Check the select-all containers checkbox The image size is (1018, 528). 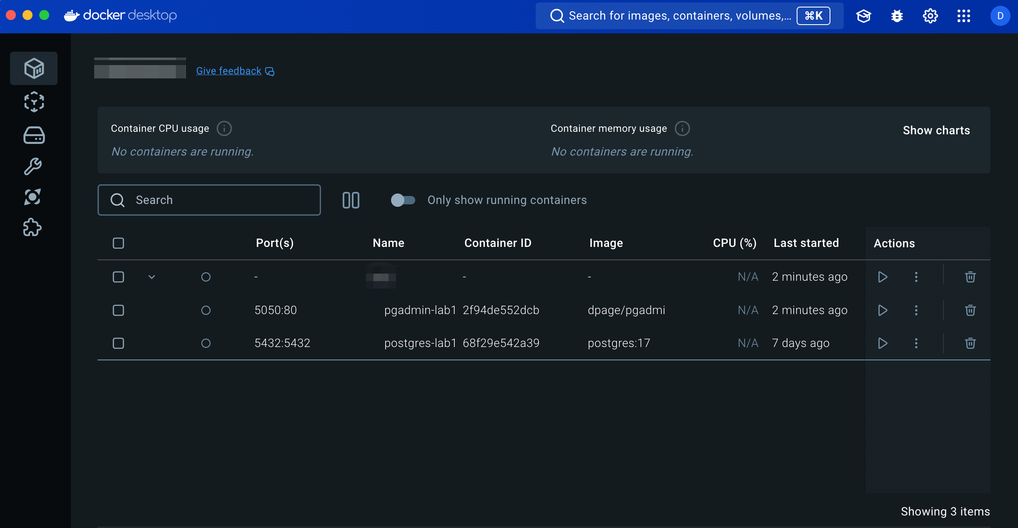[x=118, y=243]
